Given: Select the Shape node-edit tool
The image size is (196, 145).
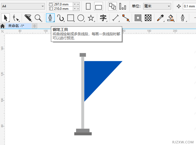Looking at the screenshot, I should click(16, 18).
